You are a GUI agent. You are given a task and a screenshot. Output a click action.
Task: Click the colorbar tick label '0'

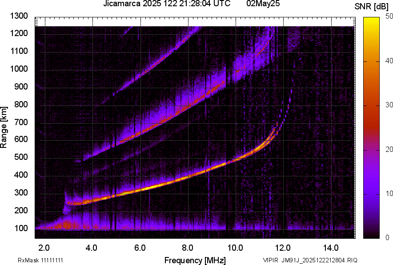click(x=388, y=237)
